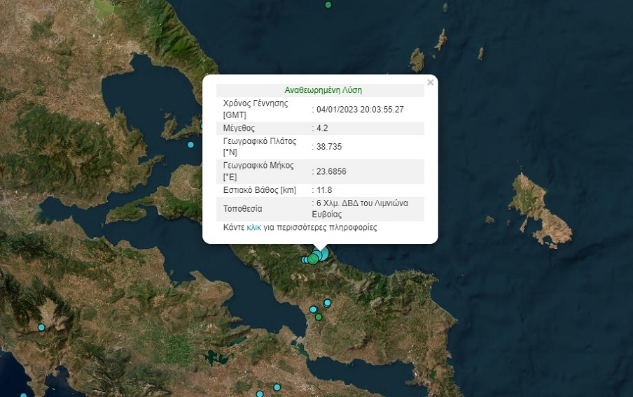Viewport: 633px width, 397px height.
Task: Open the small green marker south of the epicenter cluster
Action: tap(319, 317)
